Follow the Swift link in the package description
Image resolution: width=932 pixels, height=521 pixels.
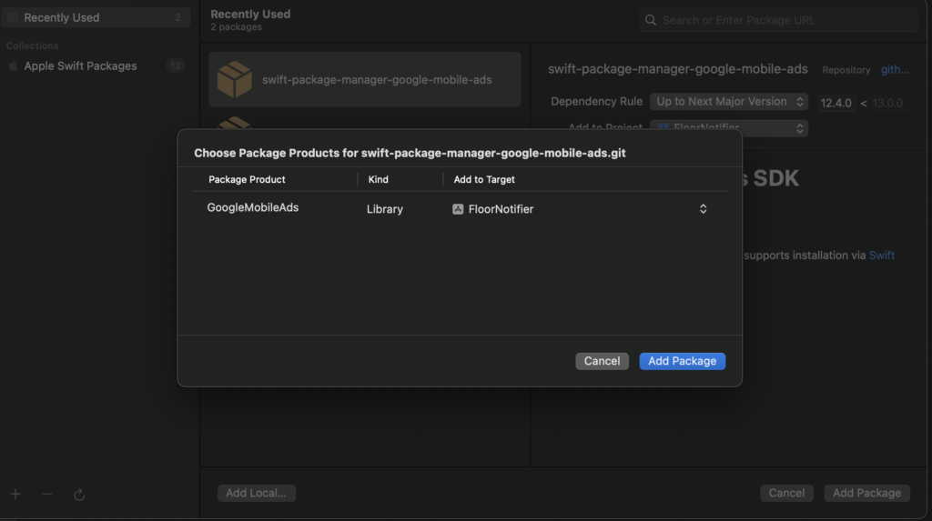click(x=881, y=255)
